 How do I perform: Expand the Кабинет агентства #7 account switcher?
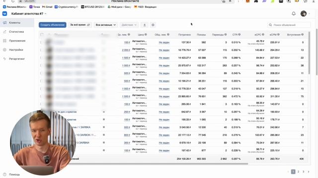coord(29,14)
